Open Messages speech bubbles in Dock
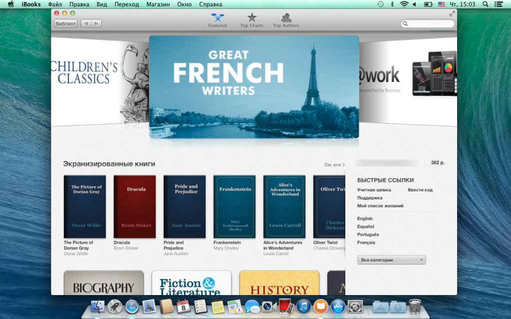Screen dimensions: 511x319 pos(252,307)
